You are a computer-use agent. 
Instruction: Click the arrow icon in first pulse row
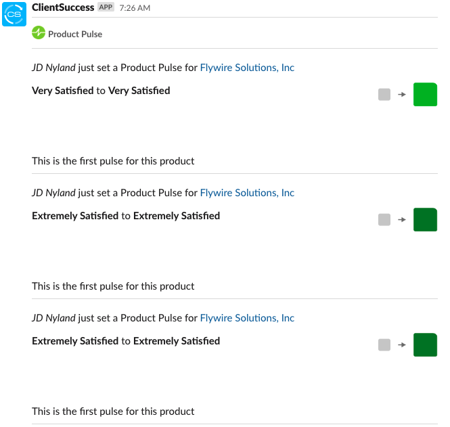pyautogui.click(x=402, y=95)
